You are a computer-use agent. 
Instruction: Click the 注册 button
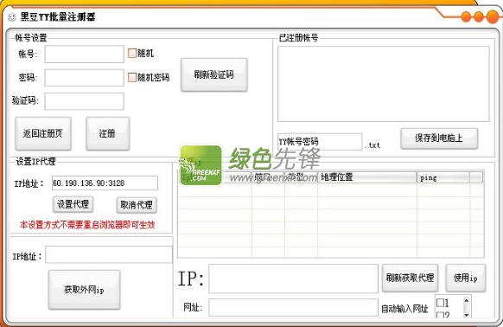coord(108,133)
